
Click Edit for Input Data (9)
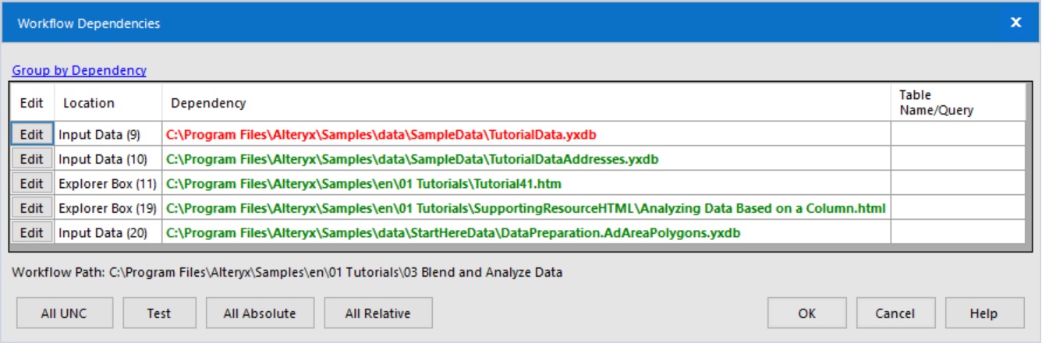click(32, 134)
